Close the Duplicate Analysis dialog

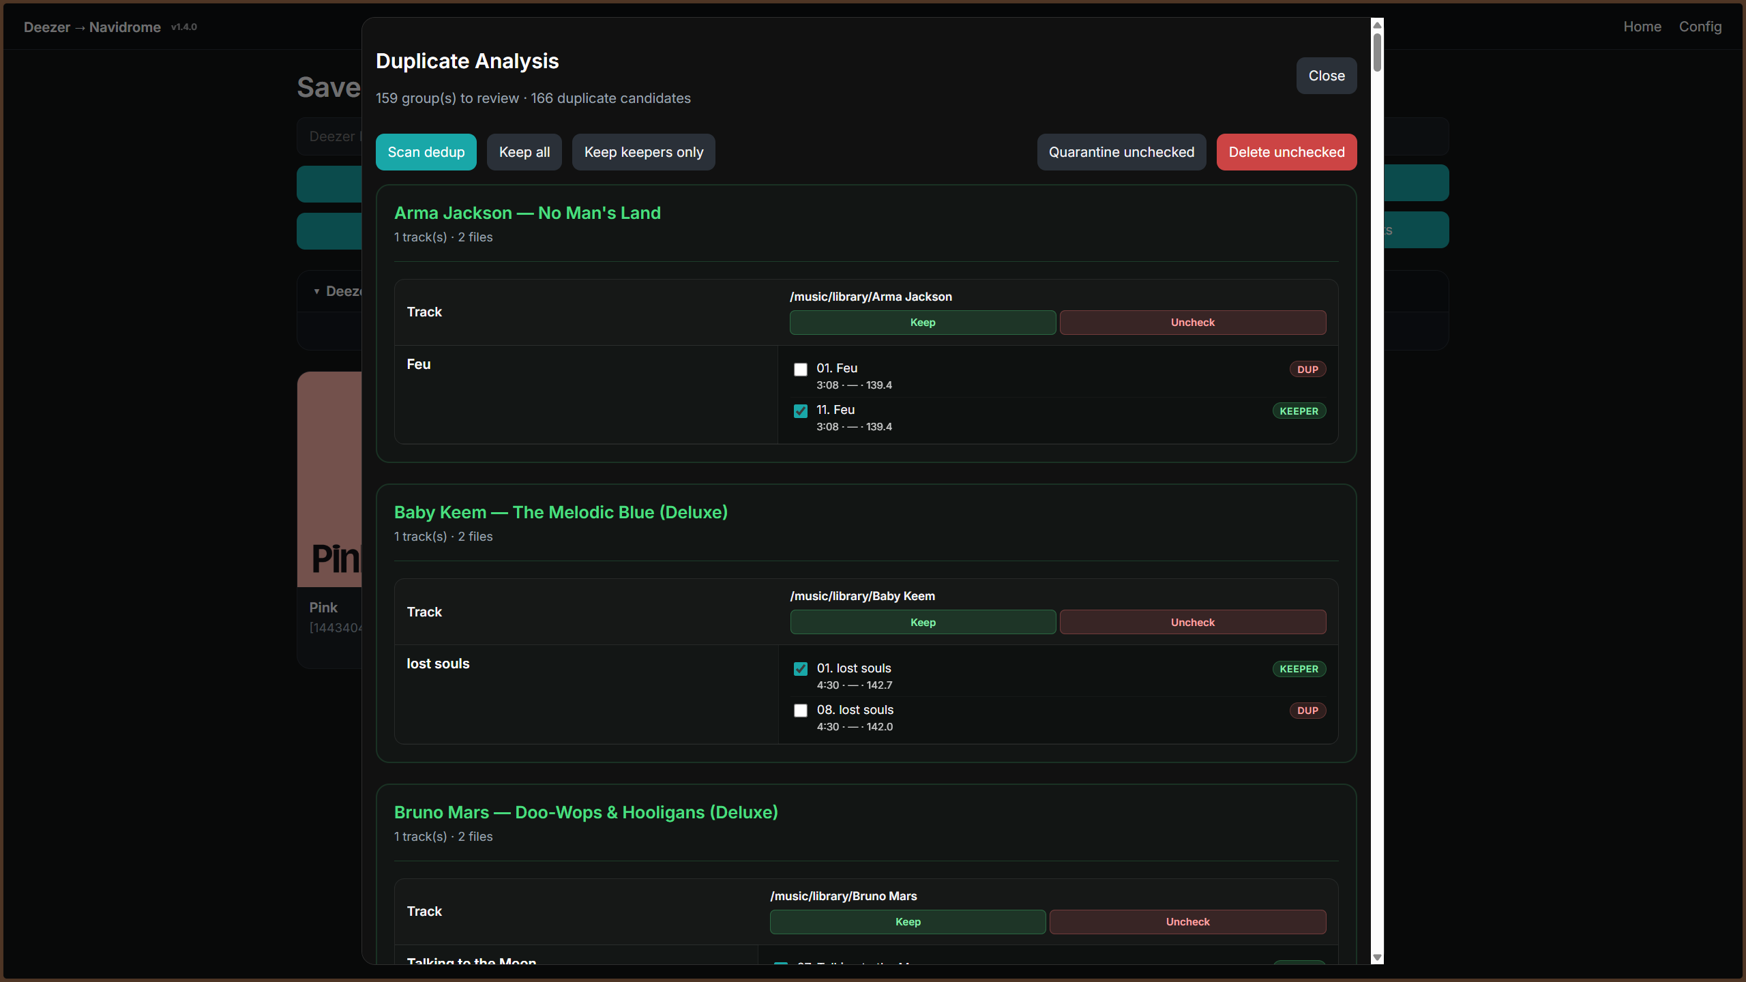tap(1327, 76)
